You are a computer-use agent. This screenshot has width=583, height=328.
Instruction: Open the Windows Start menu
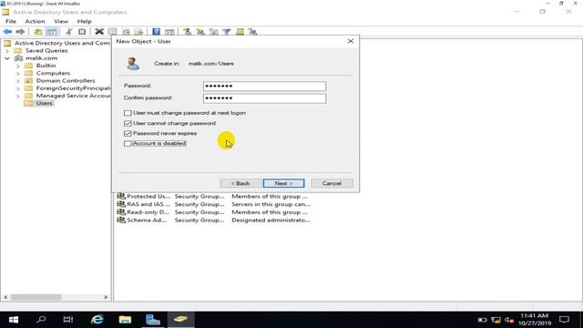pos(14,320)
